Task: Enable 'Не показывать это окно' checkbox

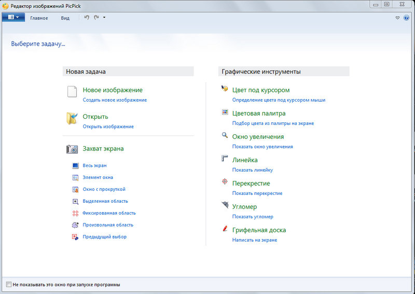Action: coord(9,285)
